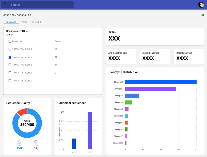207x157 pixels.
Task: Click the thumbs up Good icon
Action: [19, 142]
